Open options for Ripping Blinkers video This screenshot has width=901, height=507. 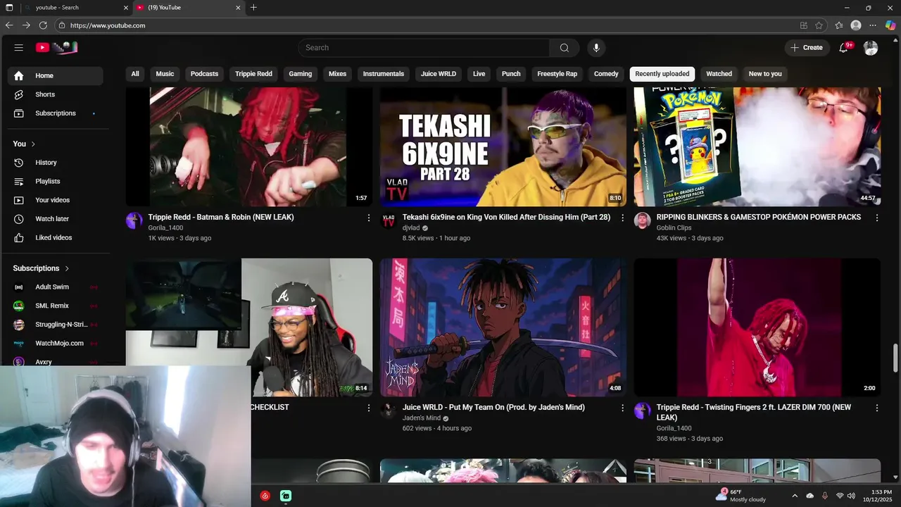pyautogui.click(x=876, y=218)
